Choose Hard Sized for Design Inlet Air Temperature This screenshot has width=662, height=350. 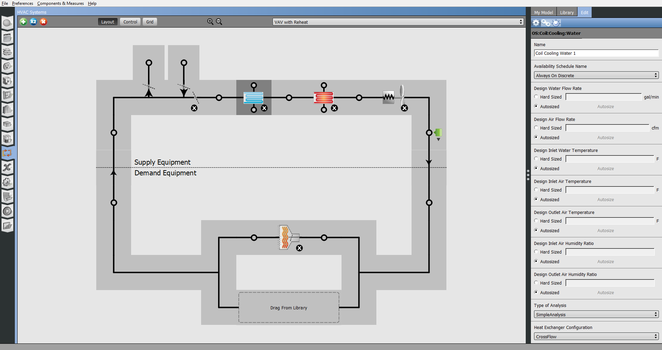click(x=536, y=190)
